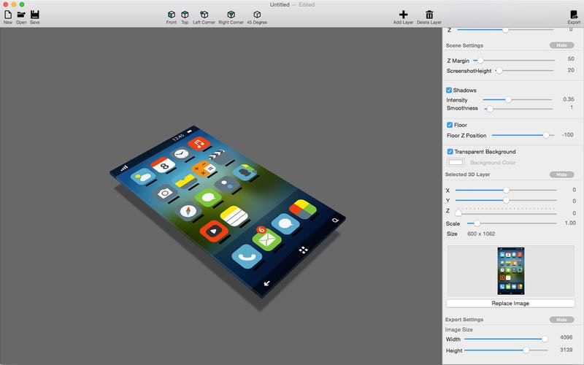This screenshot has height=365, width=584.
Task: Click the Replace Image button
Action: click(510, 303)
